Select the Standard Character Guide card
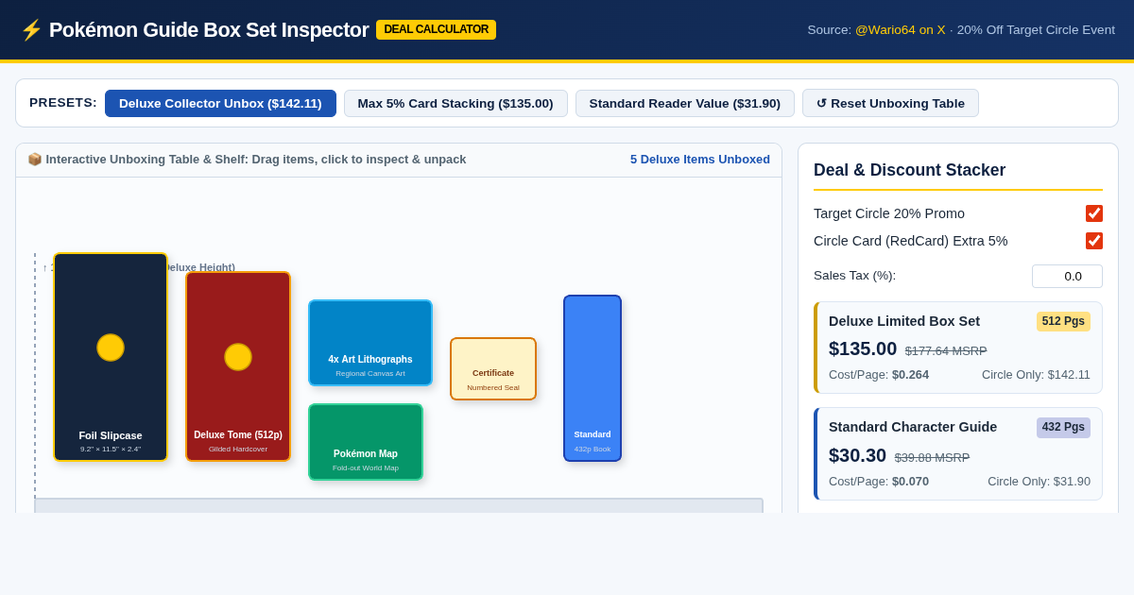 tap(958, 453)
